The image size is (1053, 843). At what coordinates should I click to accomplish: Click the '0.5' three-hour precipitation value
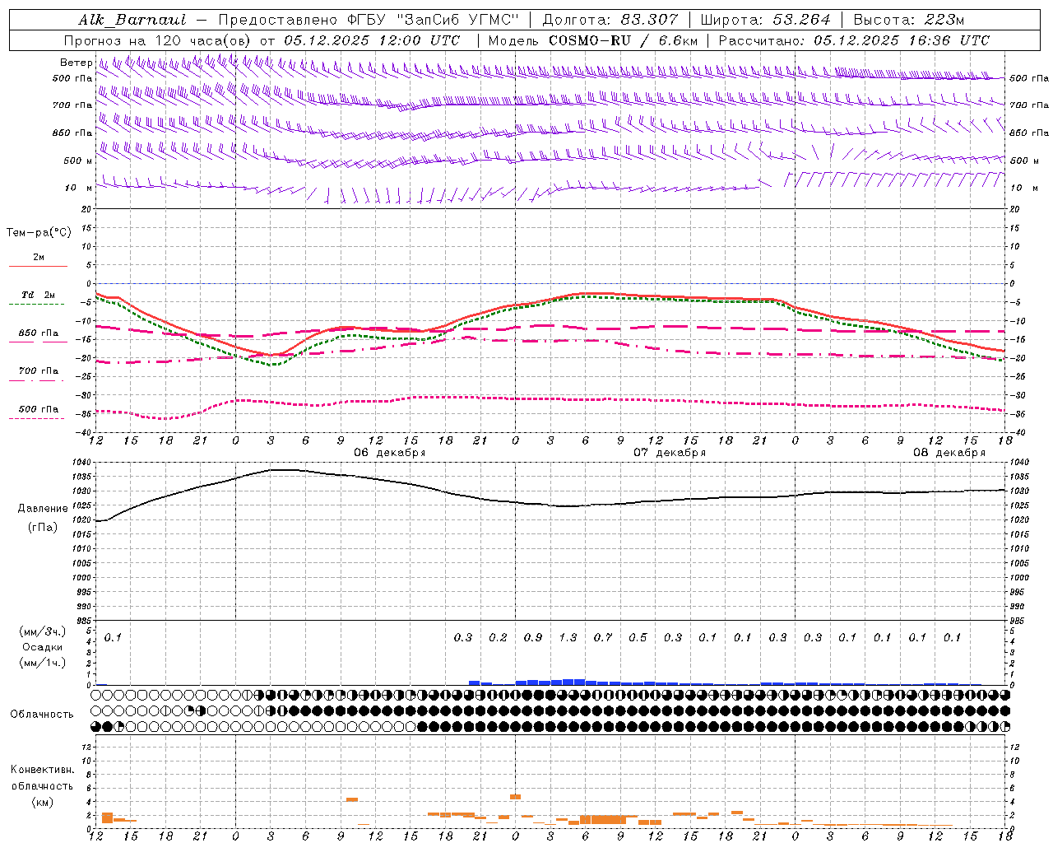[638, 637]
